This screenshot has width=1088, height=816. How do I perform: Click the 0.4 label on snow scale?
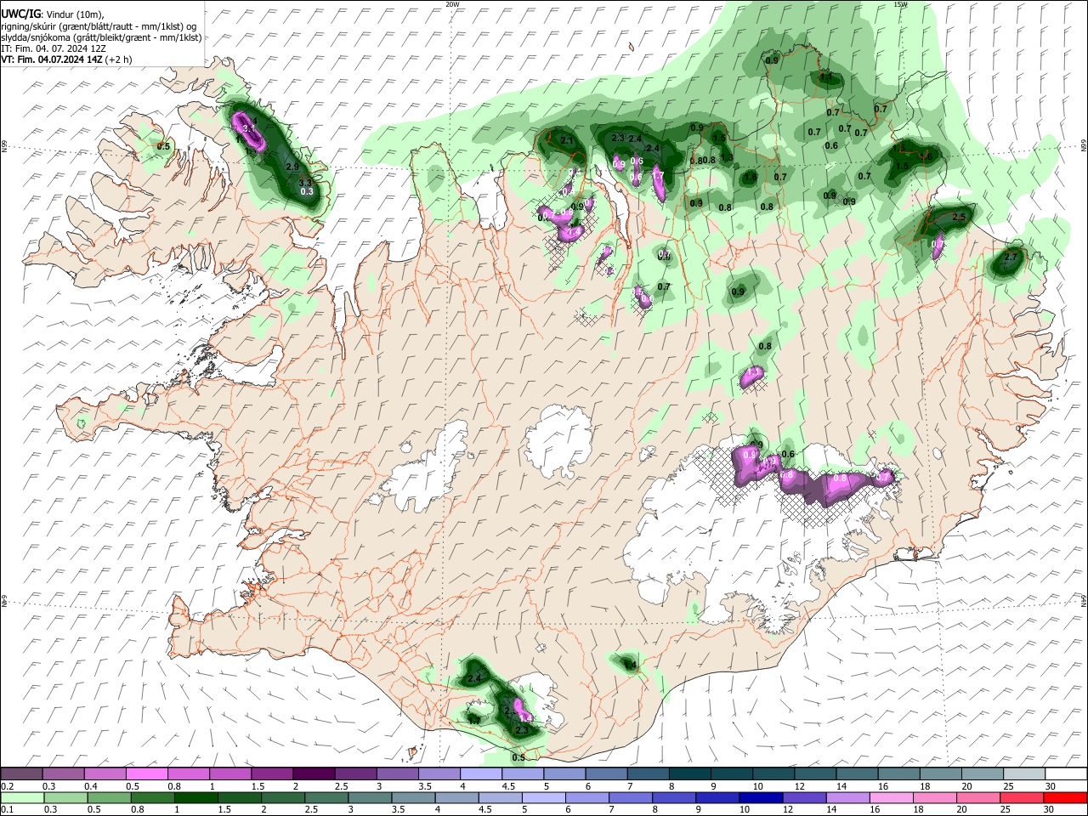[x=90, y=786]
